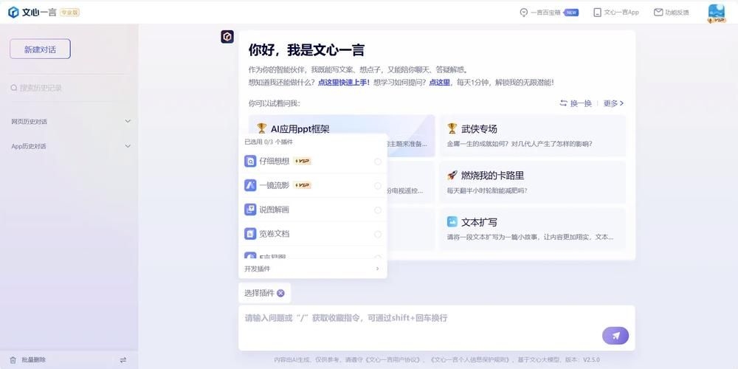The image size is (738, 369).
Task: Click search magnifier in history search
Action: pyautogui.click(x=13, y=88)
